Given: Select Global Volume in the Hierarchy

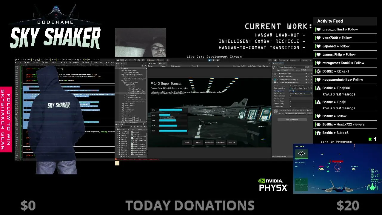Looking at the screenshot, I should [130, 104].
